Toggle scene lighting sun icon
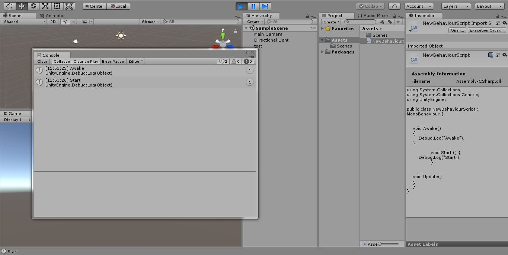The image size is (508, 255). click(x=66, y=22)
